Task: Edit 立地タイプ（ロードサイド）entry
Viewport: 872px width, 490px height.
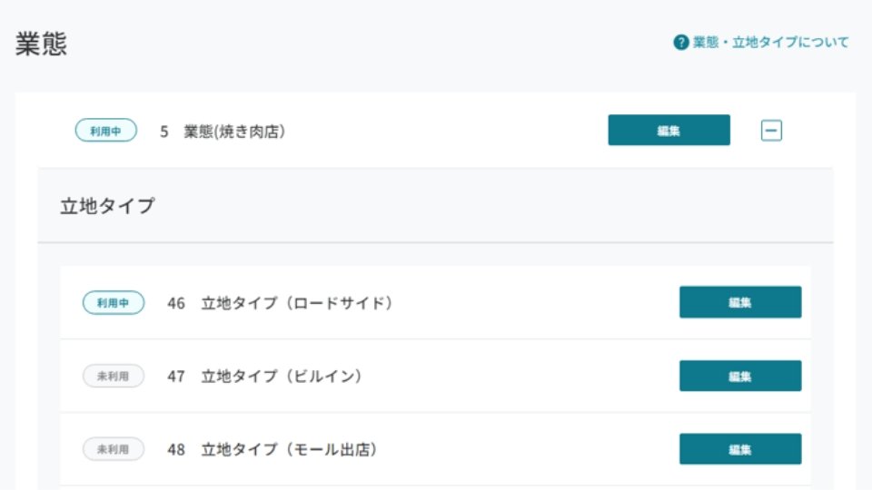Action: tap(739, 302)
